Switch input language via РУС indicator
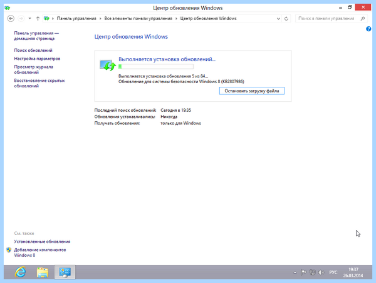 pos(333,272)
